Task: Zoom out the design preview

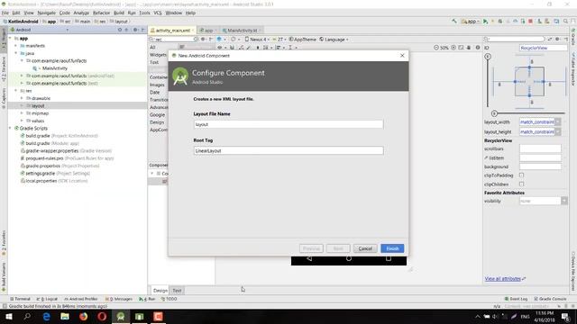Action: pos(436,48)
